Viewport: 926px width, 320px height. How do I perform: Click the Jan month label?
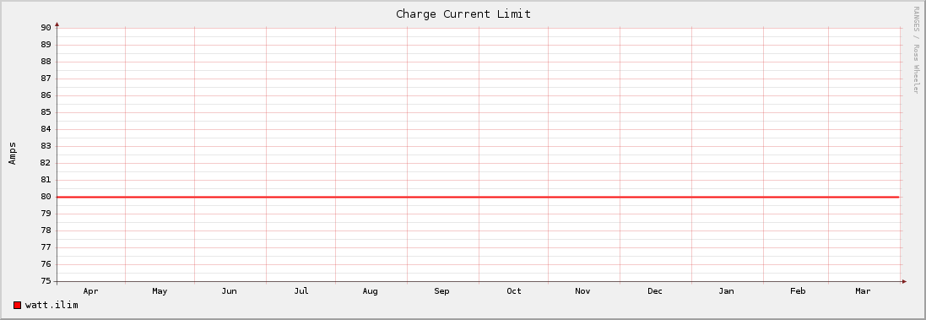[x=727, y=291]
